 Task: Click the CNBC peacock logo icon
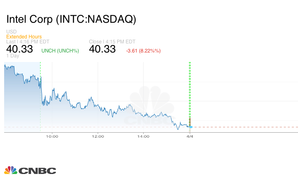(x=10, y=170)
